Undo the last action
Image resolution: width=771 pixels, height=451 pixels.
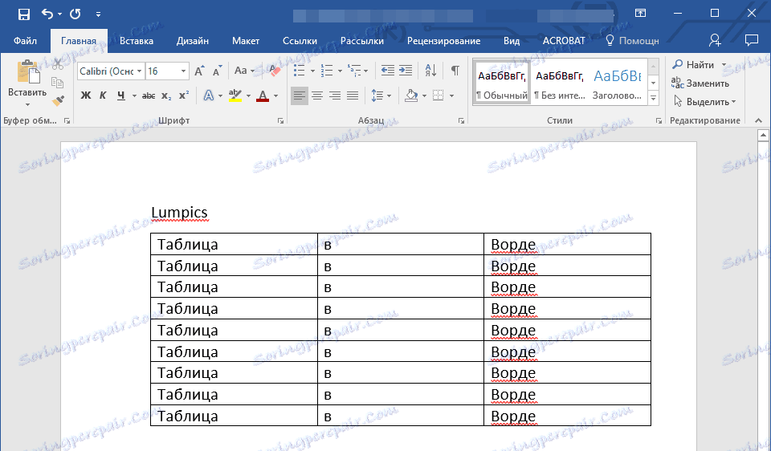pyautogui.click(x=47, y=14)
